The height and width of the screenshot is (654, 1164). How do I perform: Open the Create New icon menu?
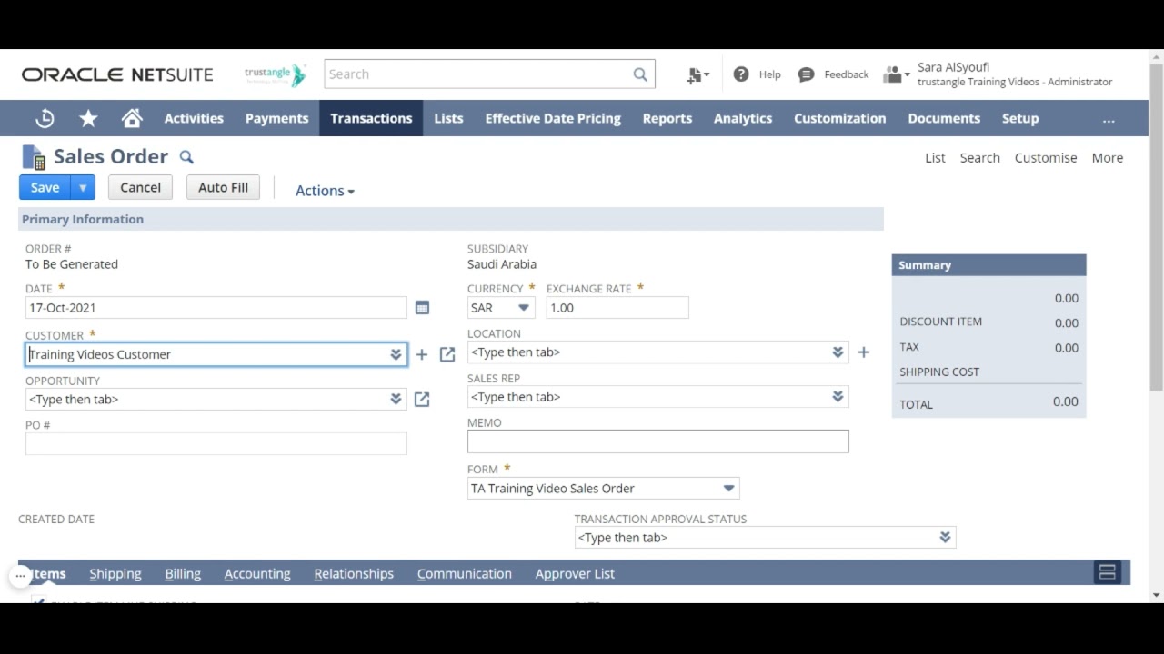698,75
